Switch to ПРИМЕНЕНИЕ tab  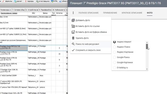click(110, 13)
